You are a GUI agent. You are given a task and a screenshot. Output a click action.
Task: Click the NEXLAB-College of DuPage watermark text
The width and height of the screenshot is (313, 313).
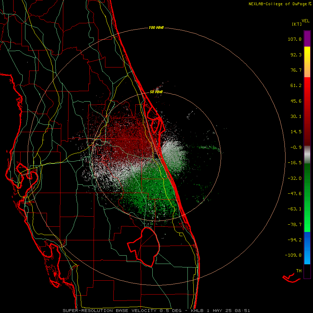click(280, 4)
